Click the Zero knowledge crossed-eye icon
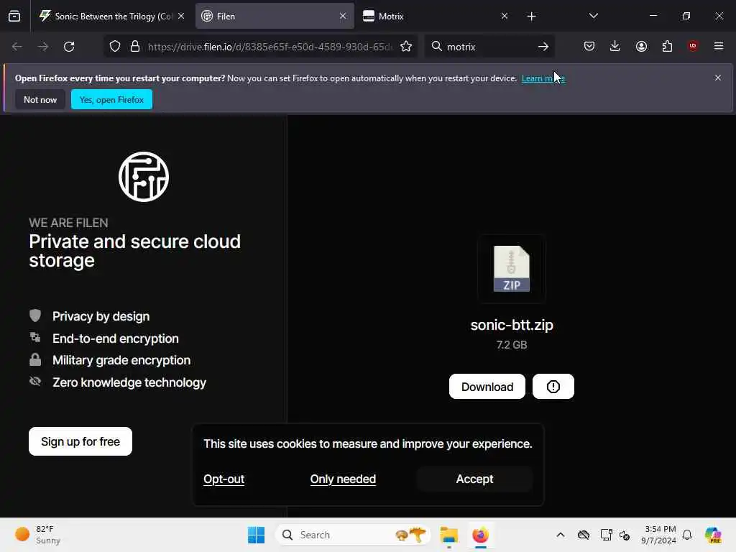736x552 pixels. [x=35, y=381]
